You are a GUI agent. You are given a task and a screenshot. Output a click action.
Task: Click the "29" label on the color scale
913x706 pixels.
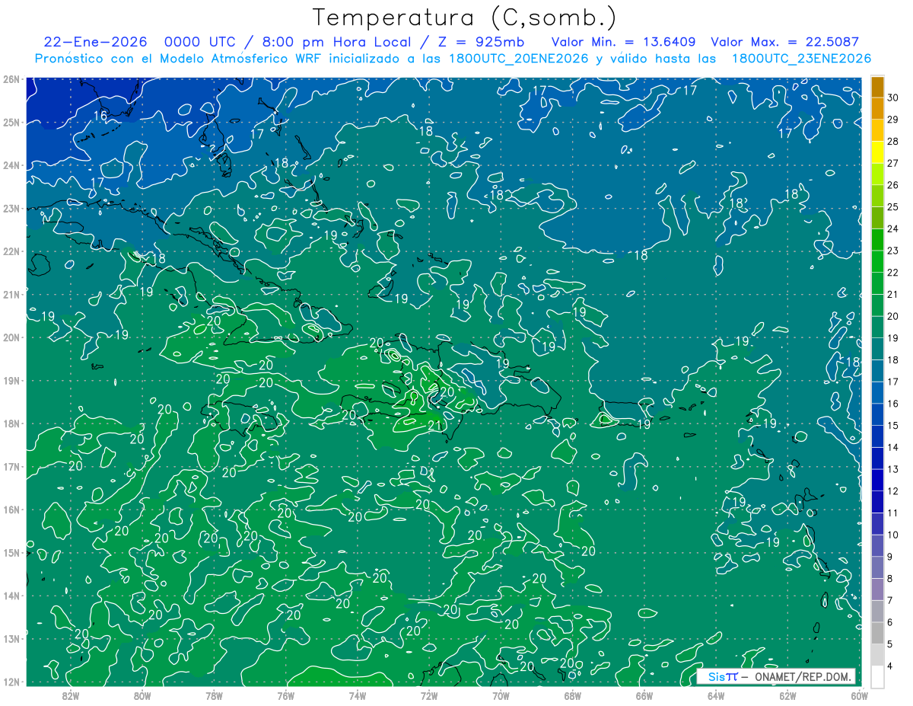pyautogui.click(x=892, y=120)
